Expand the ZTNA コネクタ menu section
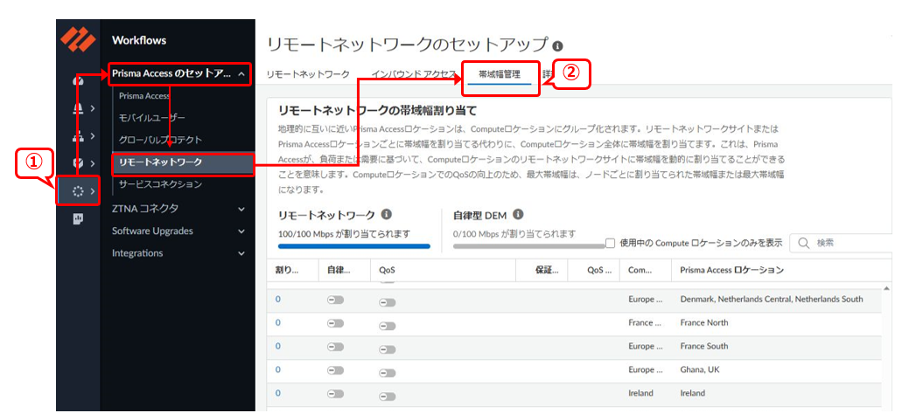Screen dimensions: 909x420 coord(241,209)
